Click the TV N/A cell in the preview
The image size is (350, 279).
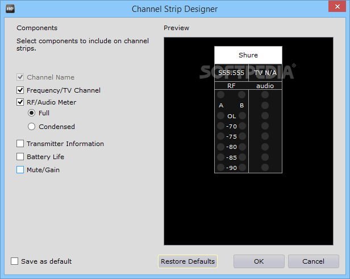click(x=265, y=73)
